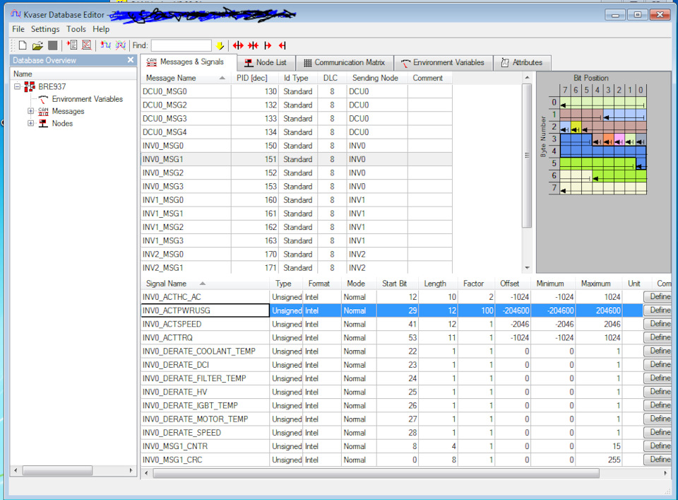The width and height of the screenshot is (678, 500).
Task: Open the Tools menu
Action: click(76, 29)
